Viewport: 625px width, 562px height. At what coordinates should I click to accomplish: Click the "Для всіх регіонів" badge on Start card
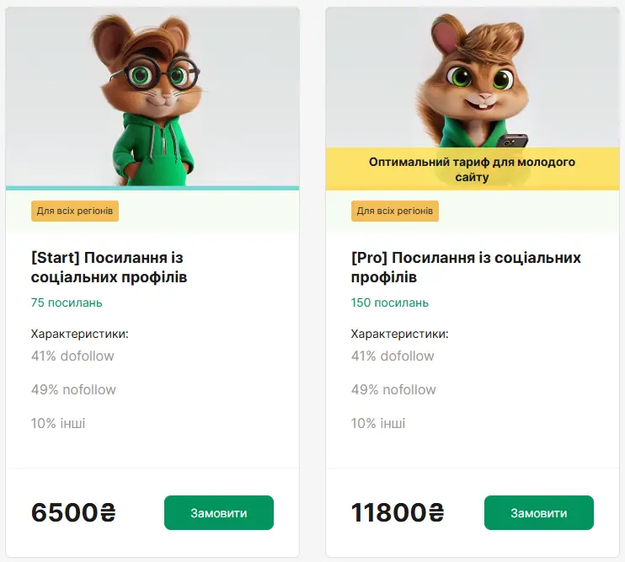pos(75,211)
